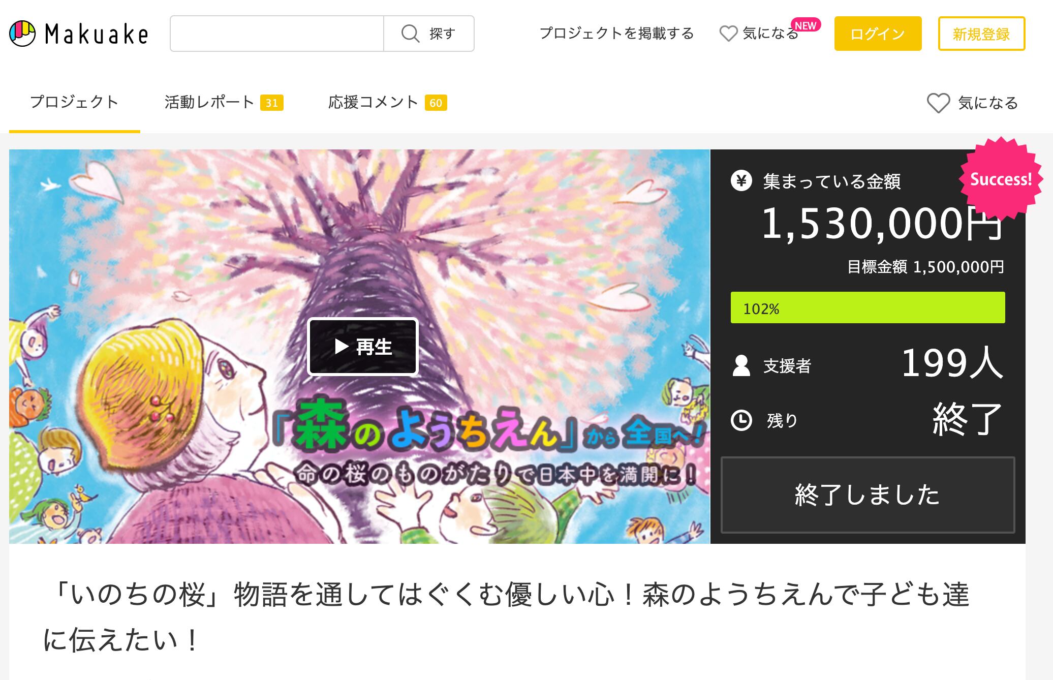Open the 応援コメント tab

click(x=387, y=102)
